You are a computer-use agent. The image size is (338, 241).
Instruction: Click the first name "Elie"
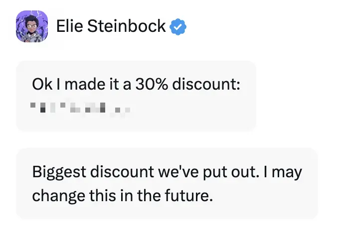point(69,26)
